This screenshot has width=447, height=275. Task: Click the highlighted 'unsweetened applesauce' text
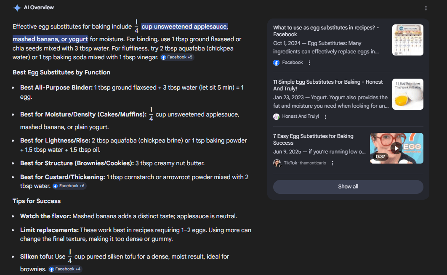(x=185, y=26)
